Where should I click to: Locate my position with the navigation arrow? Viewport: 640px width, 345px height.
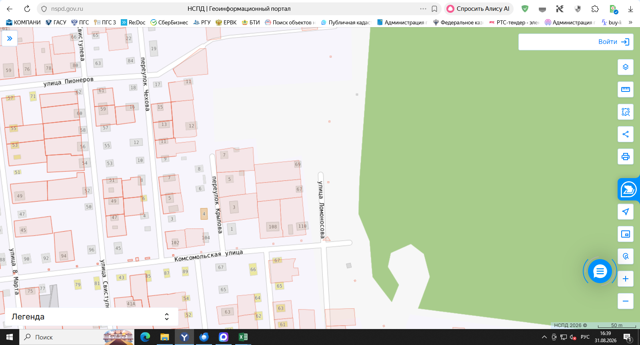(626, 212)
